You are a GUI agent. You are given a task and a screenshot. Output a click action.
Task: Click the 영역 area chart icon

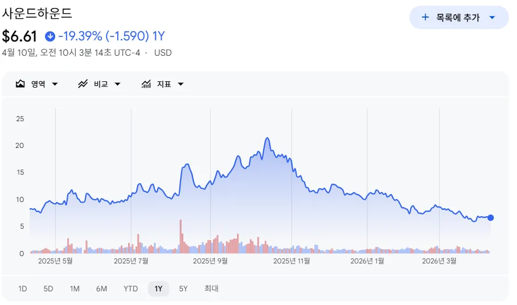[20, 84]
